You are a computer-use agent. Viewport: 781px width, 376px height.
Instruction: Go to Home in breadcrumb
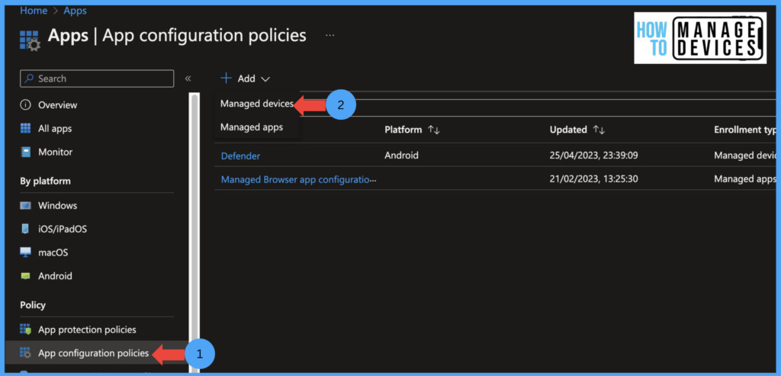34,11
